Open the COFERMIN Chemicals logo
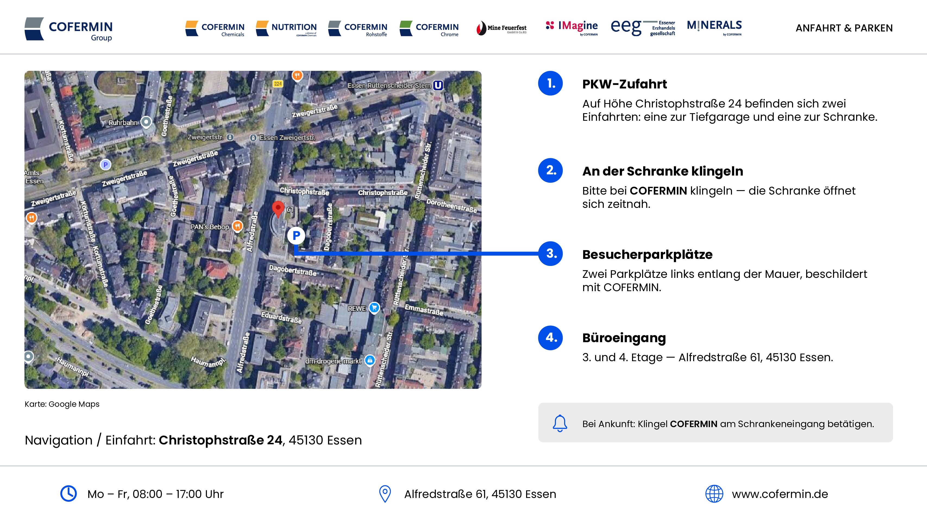 pyautogui.click(x=215, y=28)
